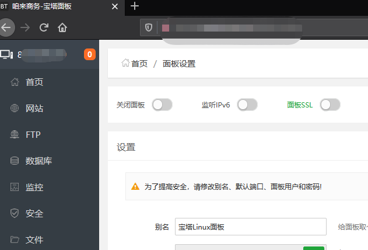Screen dimensions: 368x250
Task: Click the server monitor icon in sidebar header
Action: point(6,54)
